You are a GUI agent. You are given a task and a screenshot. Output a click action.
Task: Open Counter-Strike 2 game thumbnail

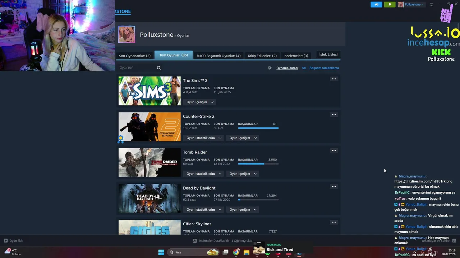click(149, 127)
